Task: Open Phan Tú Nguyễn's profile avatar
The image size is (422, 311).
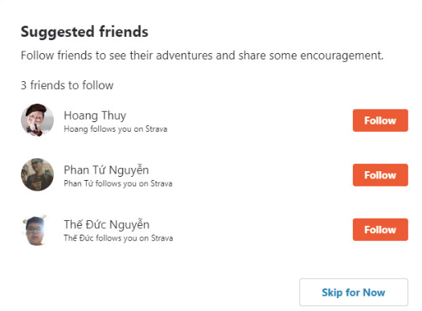Action: pos(38,175)
